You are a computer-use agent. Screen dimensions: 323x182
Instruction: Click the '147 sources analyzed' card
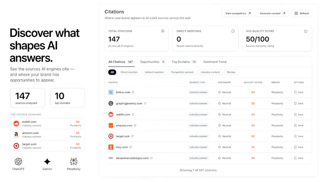coord(27,98)
